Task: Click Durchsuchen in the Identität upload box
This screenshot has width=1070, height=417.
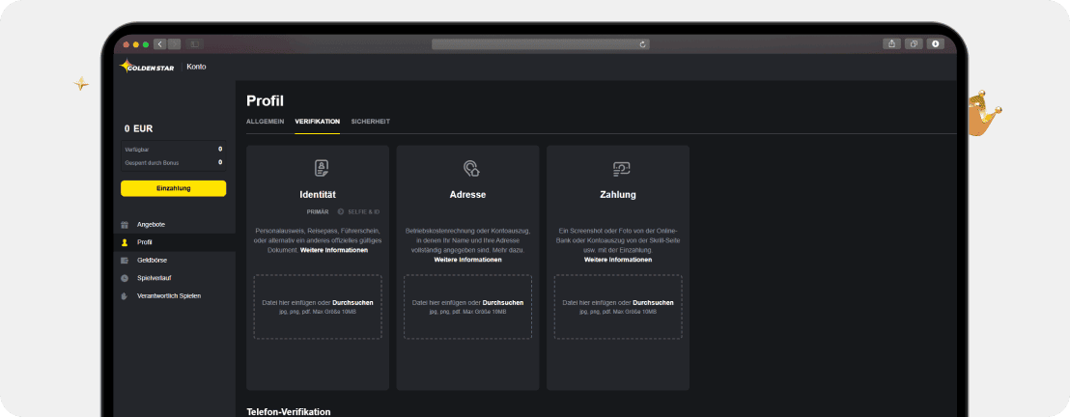Action: pos(352,302)
